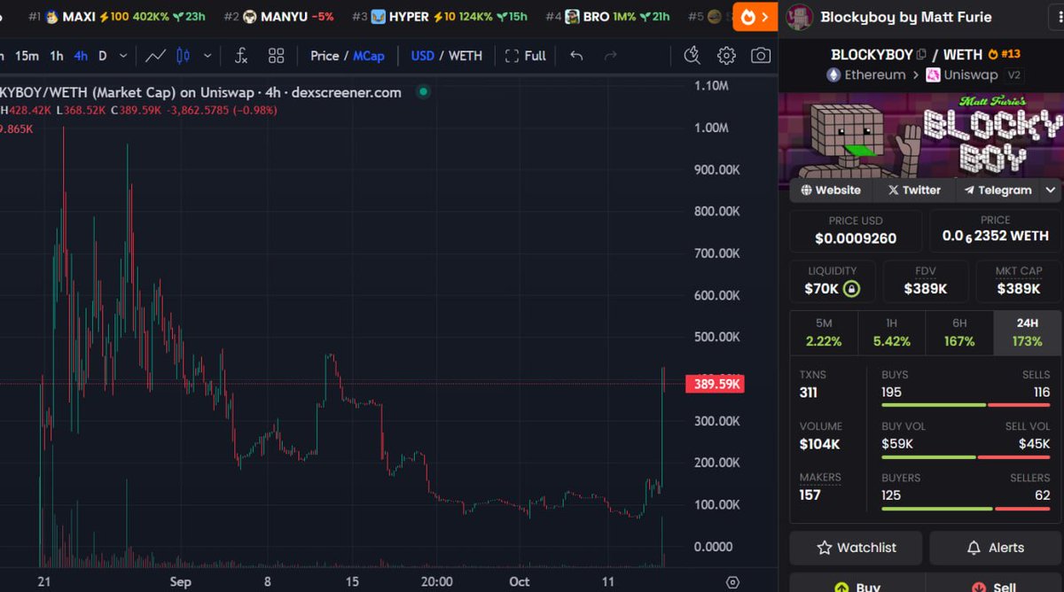Open the chart layout grid icon
1064x592 pixels.
coord(276,56)
